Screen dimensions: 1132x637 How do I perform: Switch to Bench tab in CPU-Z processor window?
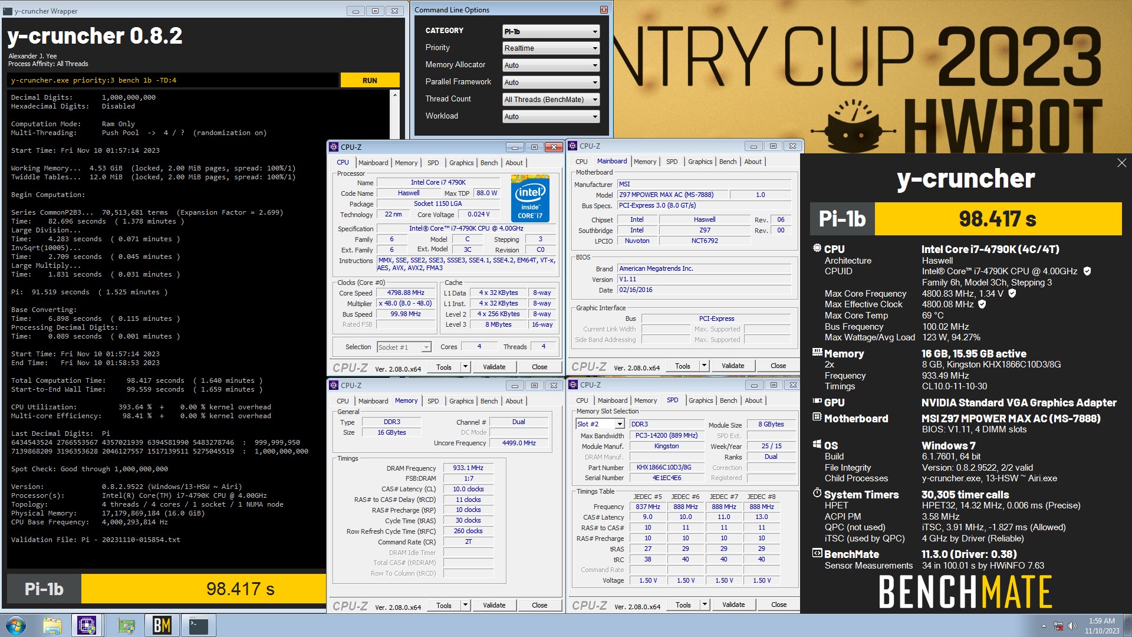(489, 163)
